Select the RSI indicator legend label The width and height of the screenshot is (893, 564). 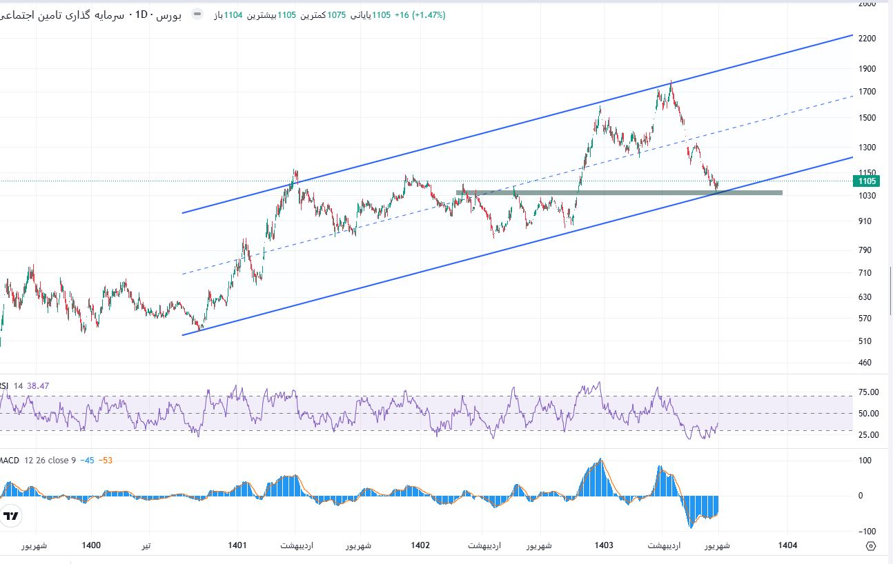coord(5,386)
